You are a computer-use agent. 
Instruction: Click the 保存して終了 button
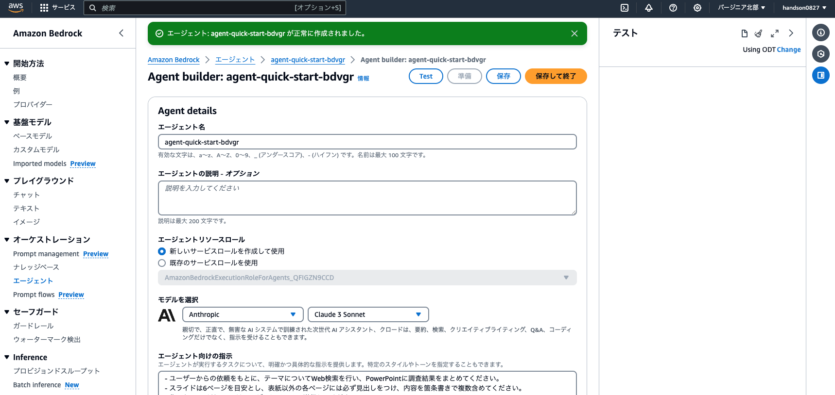point(556,76)
